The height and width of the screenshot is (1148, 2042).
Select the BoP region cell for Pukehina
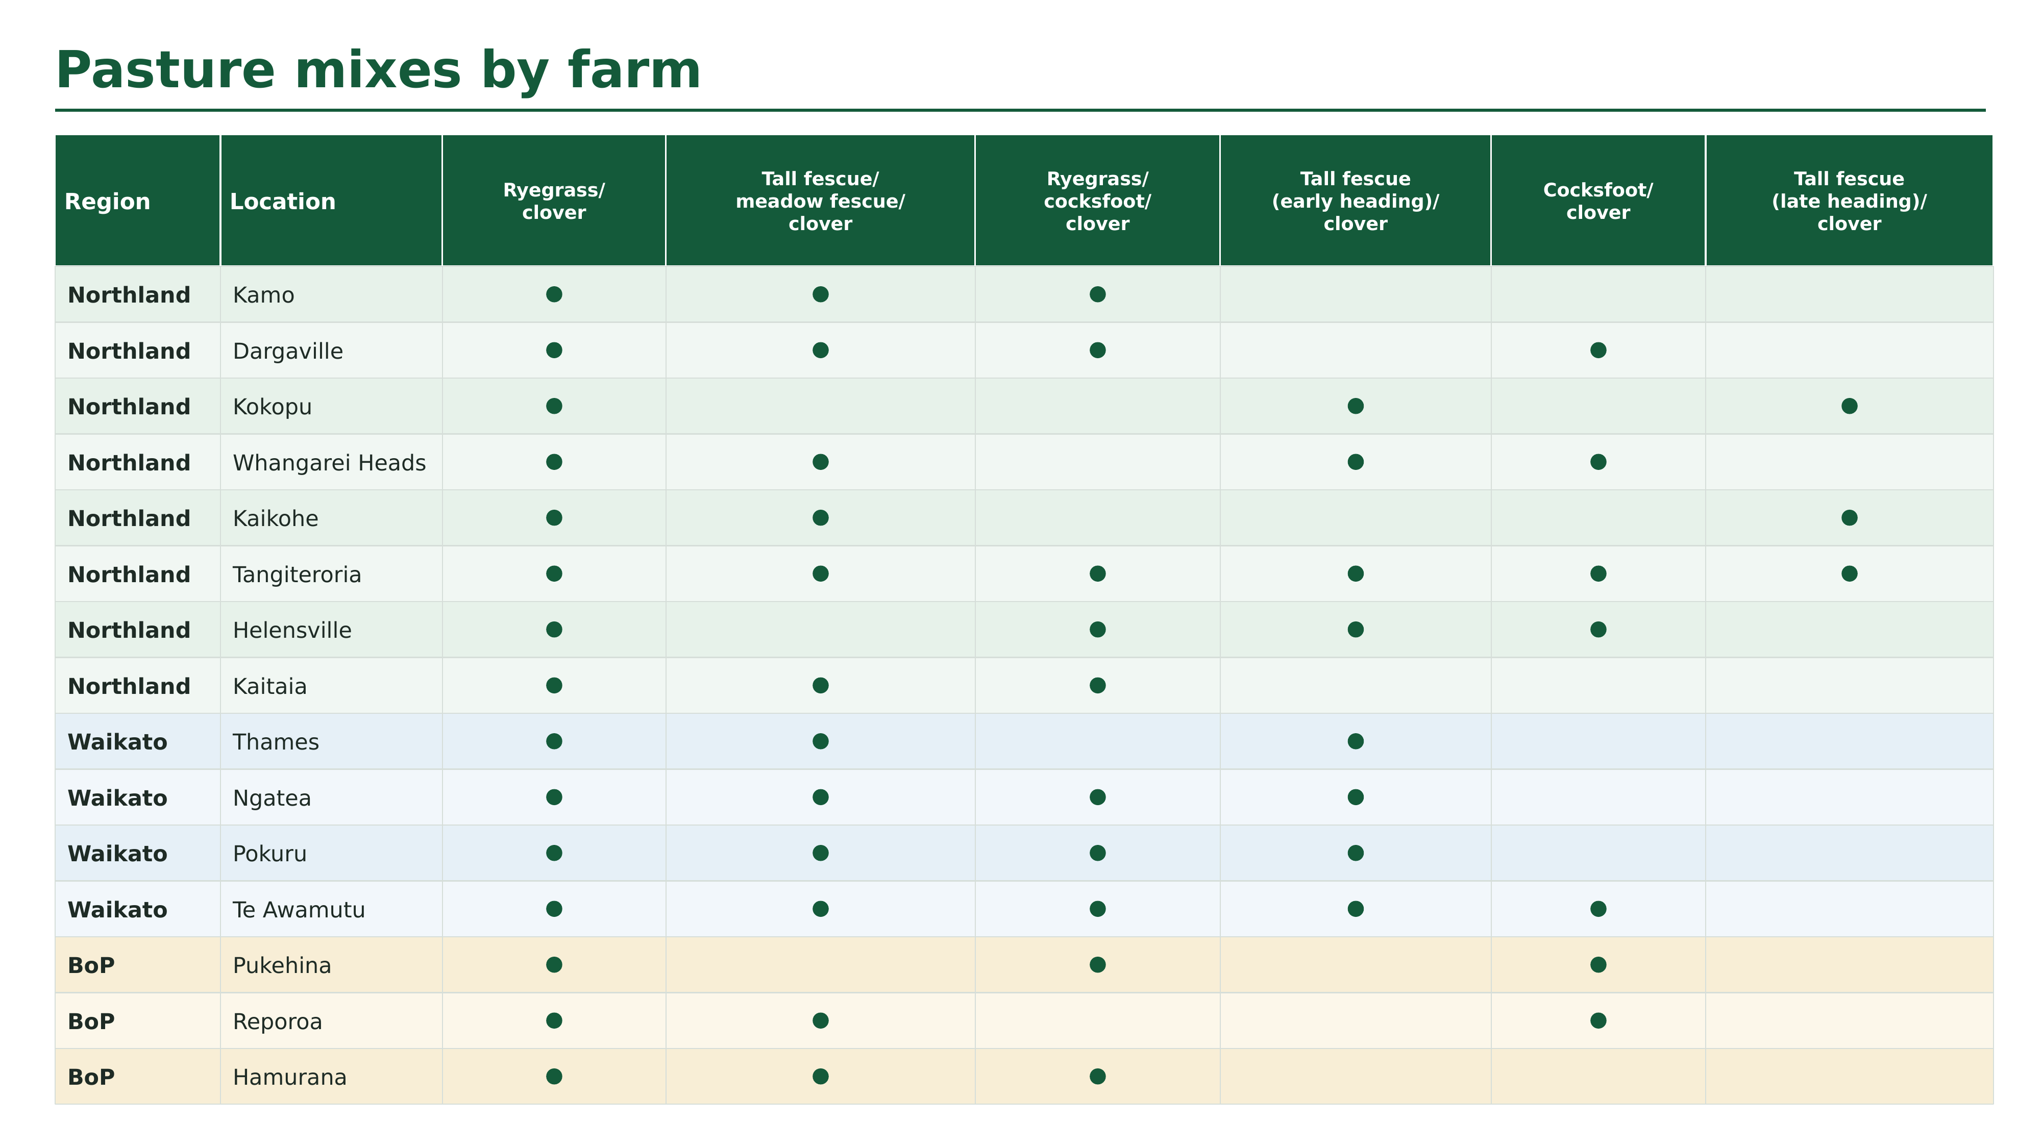coord(137,965)
